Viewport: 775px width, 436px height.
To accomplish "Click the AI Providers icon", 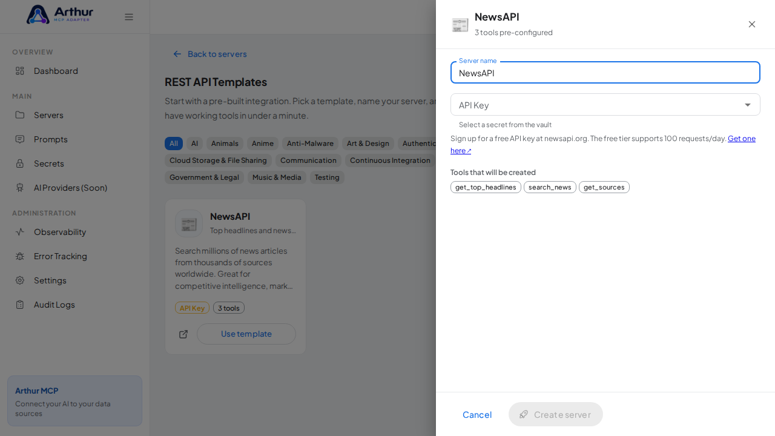I will click(20, 188).
